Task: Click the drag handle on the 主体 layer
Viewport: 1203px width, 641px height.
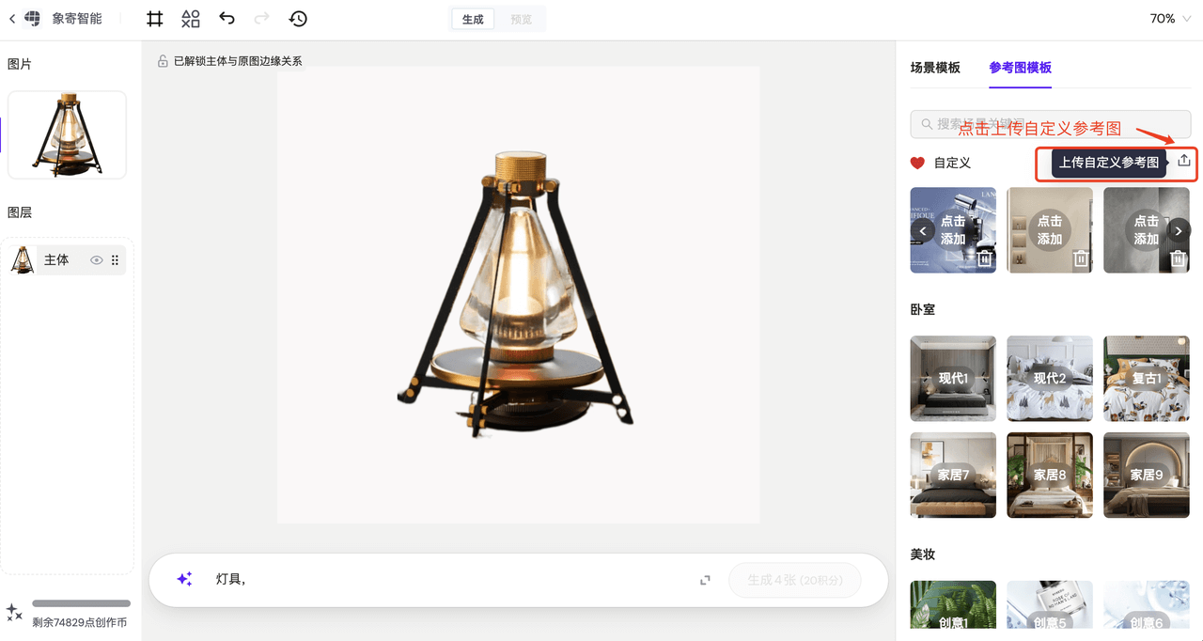Action: 116,260
